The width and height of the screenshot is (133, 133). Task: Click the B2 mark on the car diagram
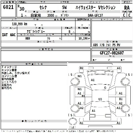[x=81, y=68]
